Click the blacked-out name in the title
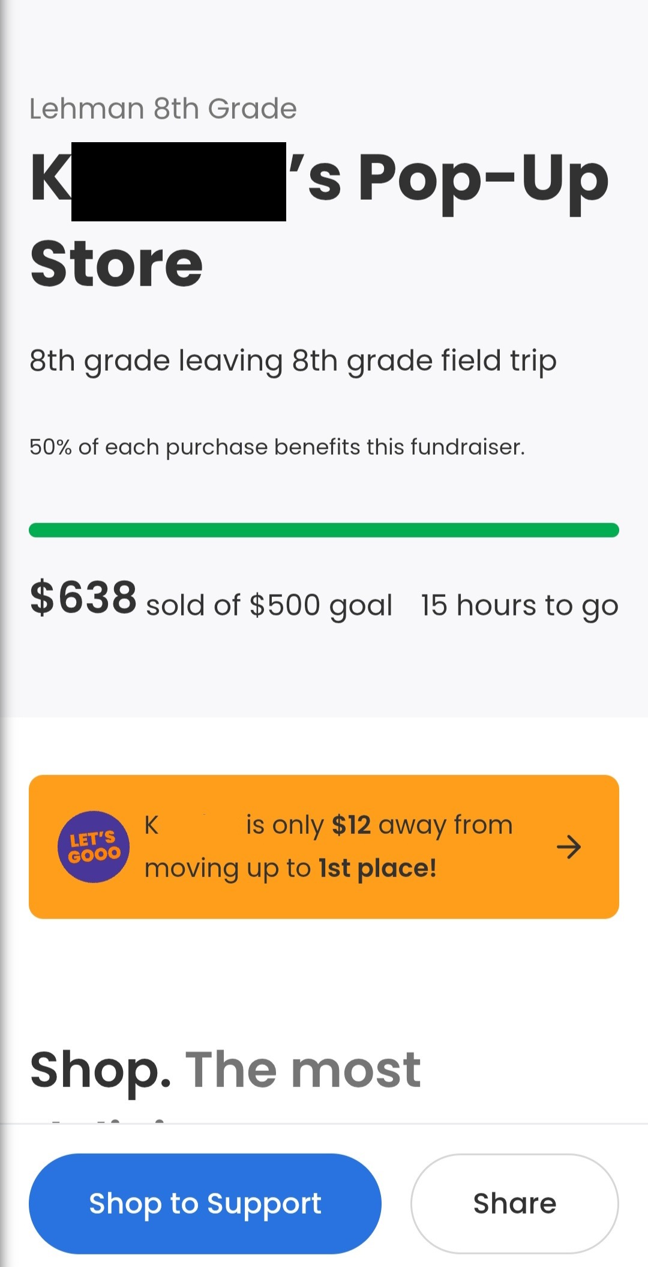The image size is (648, 1267). [x=179, y=182]
